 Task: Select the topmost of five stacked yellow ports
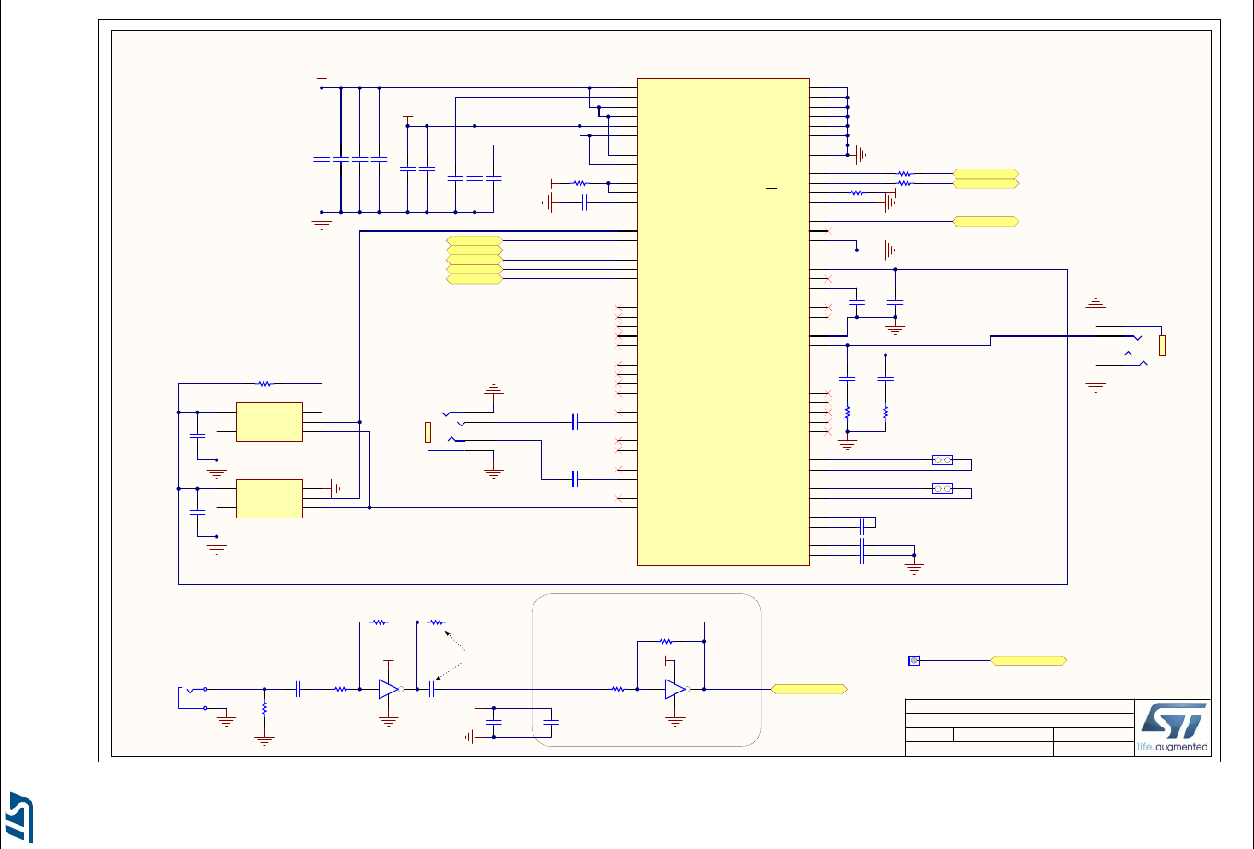(475, 240)
